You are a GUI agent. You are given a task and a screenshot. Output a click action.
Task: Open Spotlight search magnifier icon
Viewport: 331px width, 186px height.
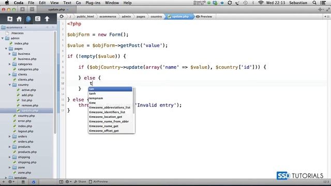click(x=314, y=3)
